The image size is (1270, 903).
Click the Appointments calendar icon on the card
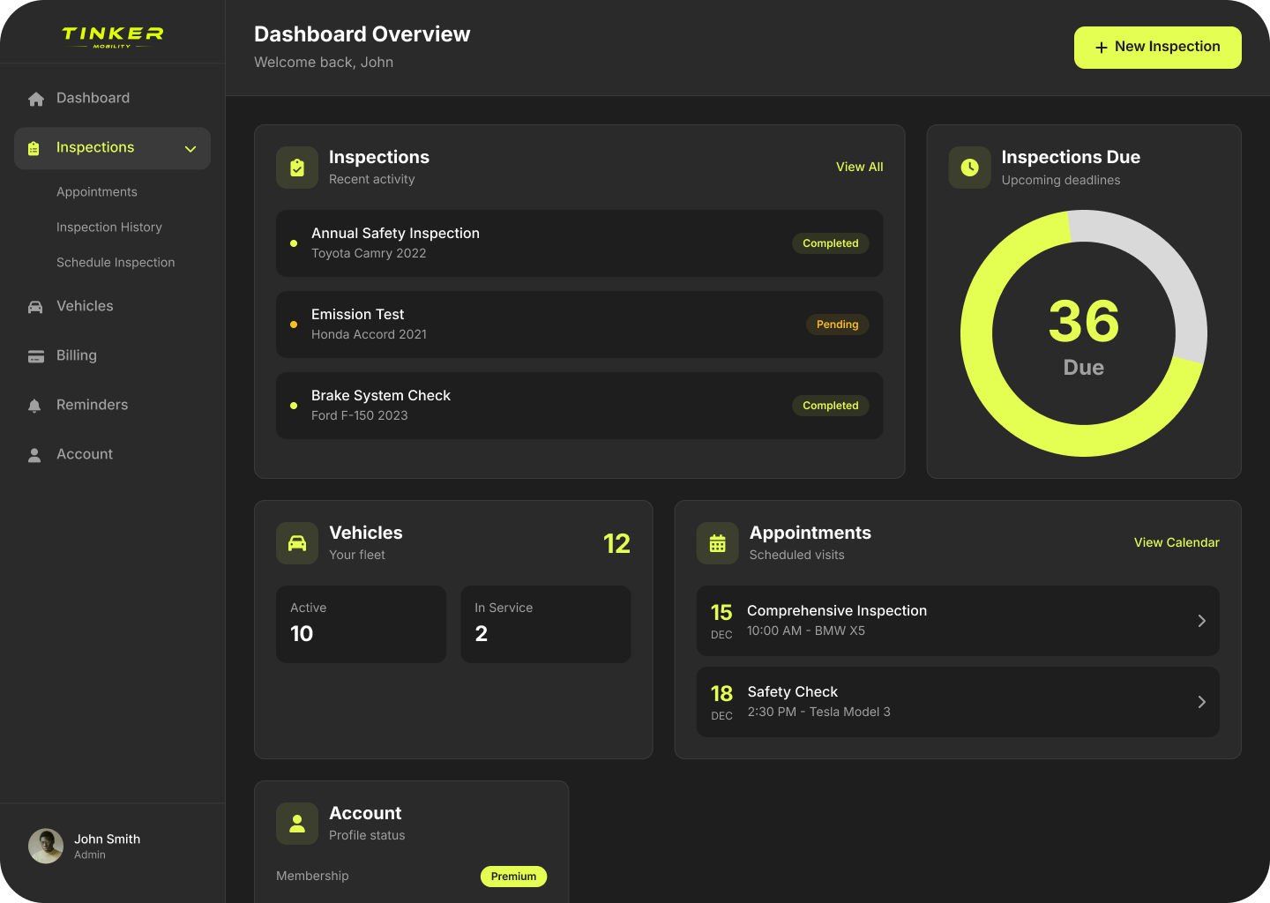(x=717, y=543)
